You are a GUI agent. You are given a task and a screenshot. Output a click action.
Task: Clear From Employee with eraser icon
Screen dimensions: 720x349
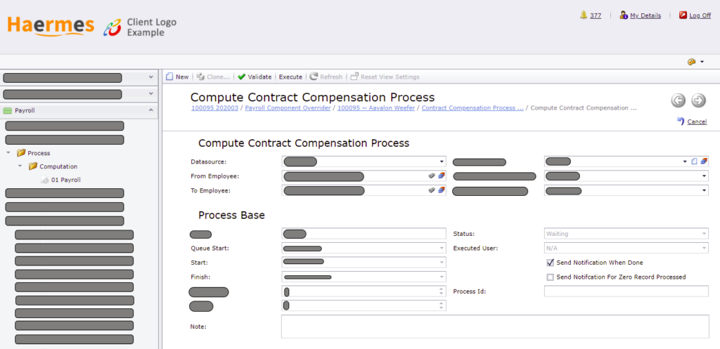(x=442, y=176)
